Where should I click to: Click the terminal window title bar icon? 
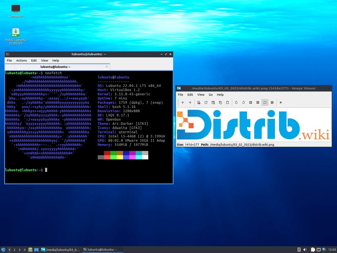(x=8, y=54)
